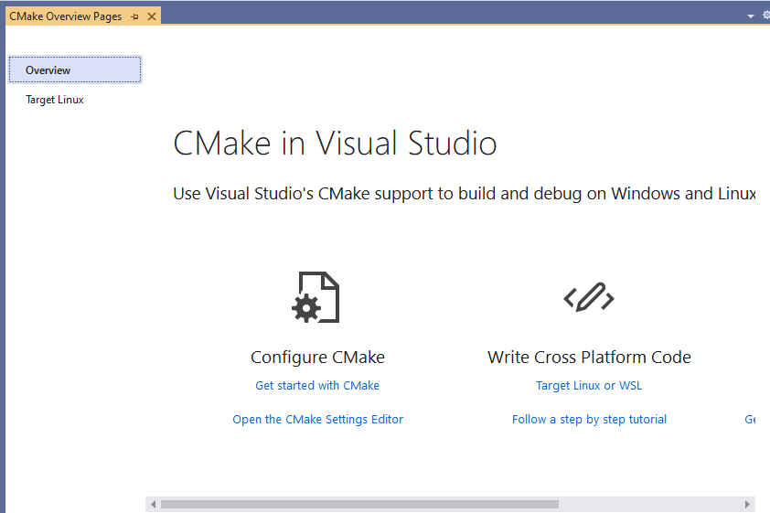Screen dimensions: 770x513
Task: Open the tab list dropdown arrow
Action: pos(751,16)
